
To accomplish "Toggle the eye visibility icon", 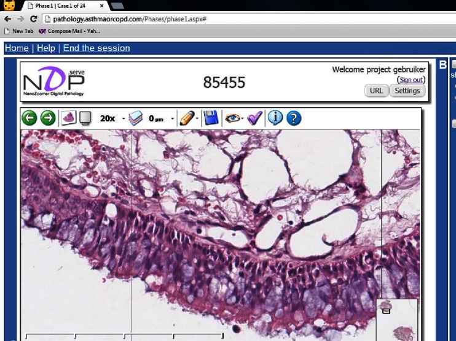I will point(232,118).
